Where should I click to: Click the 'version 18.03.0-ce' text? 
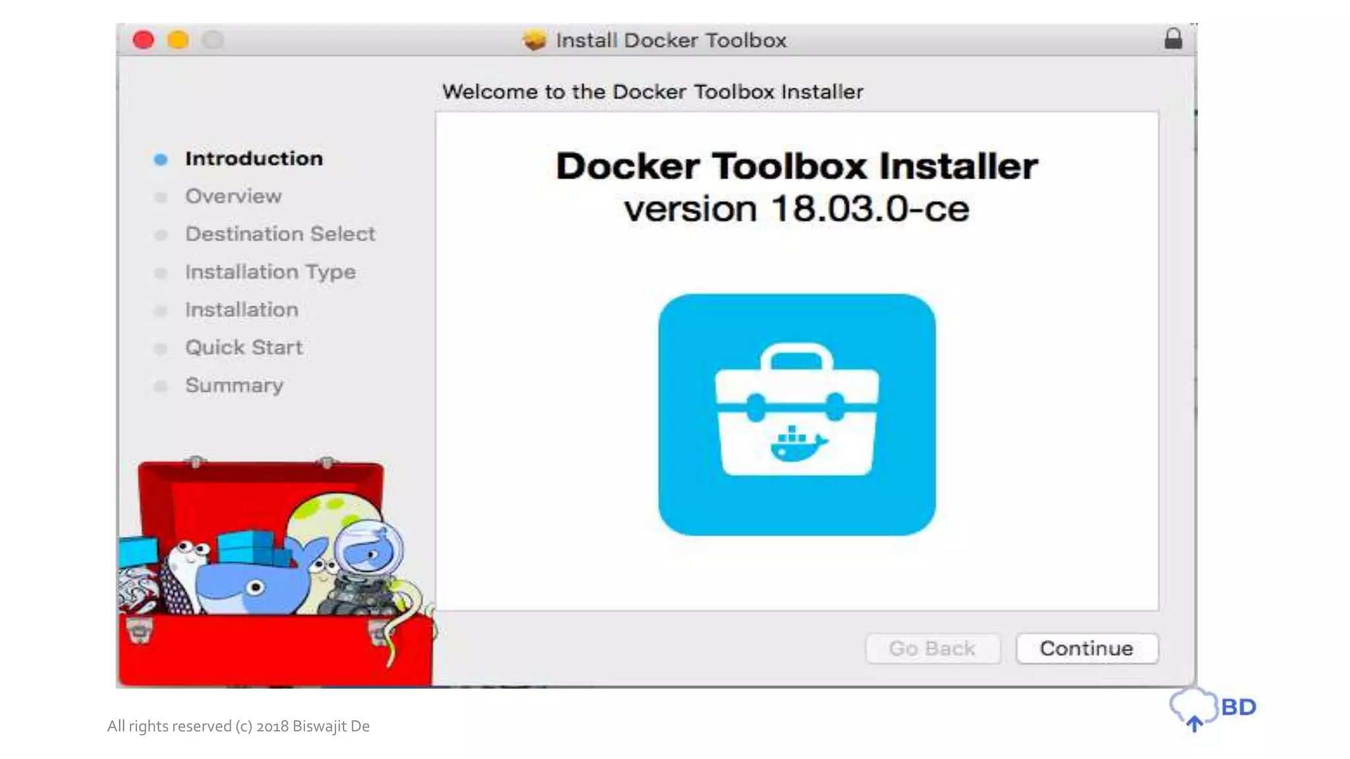coord(796,209)
